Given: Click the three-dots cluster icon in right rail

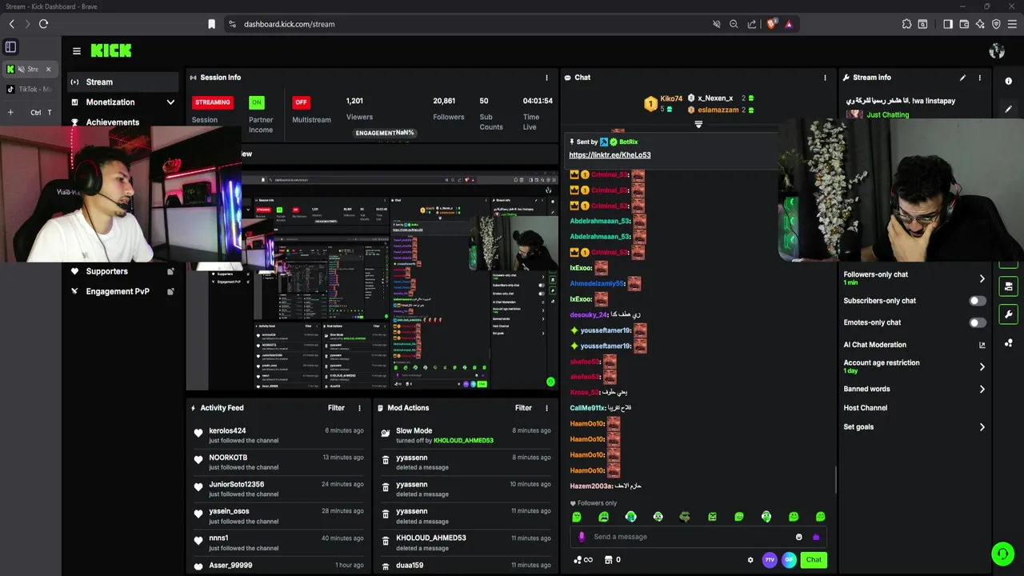Looking at the screenshot, I should point(1008,342).
